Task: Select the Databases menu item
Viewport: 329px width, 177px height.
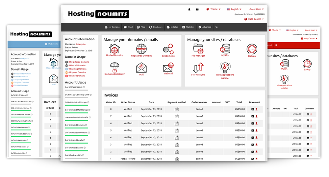Action: pos(156,27)
